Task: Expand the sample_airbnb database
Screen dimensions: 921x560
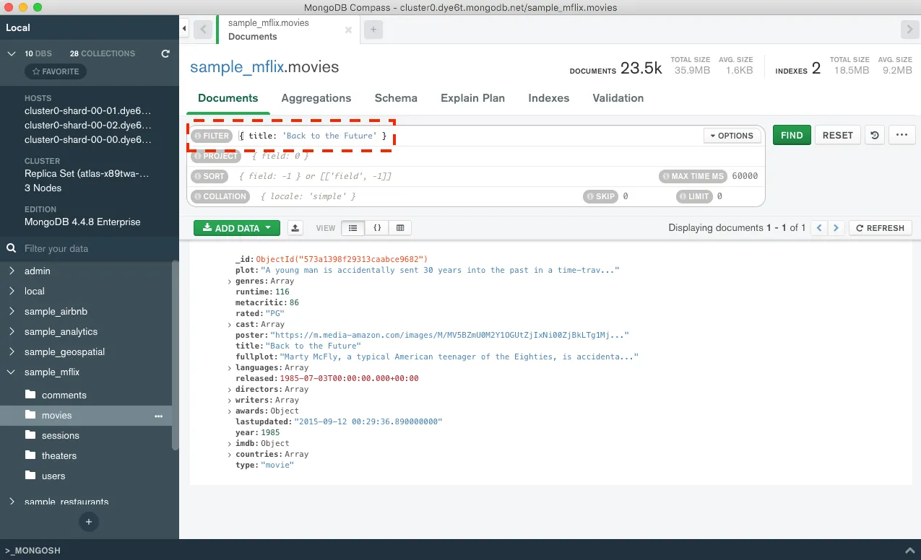Action: (x=11, y=312)
